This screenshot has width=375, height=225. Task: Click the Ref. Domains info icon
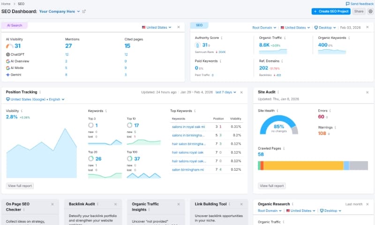point(282,61)
